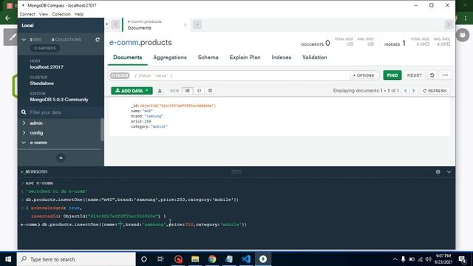Collapse the mongosh shell panel

click(449, 171)
